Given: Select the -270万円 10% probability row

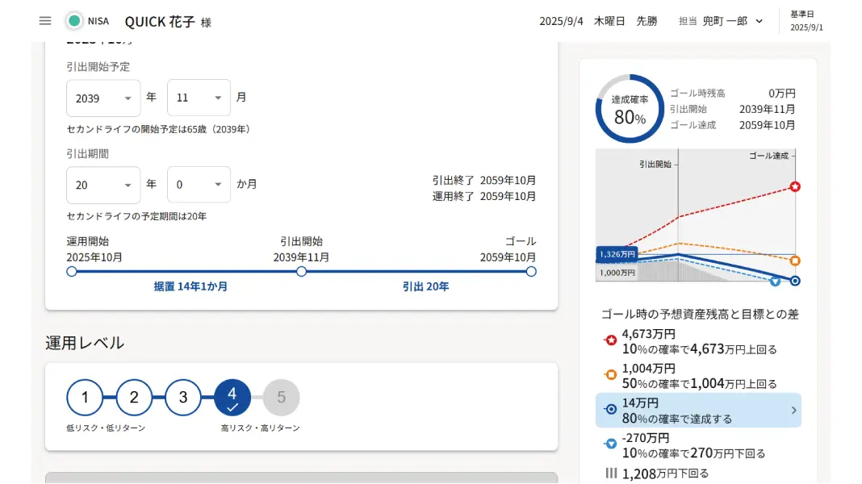Looking at the screenshot, I should [x=698, y=445].
